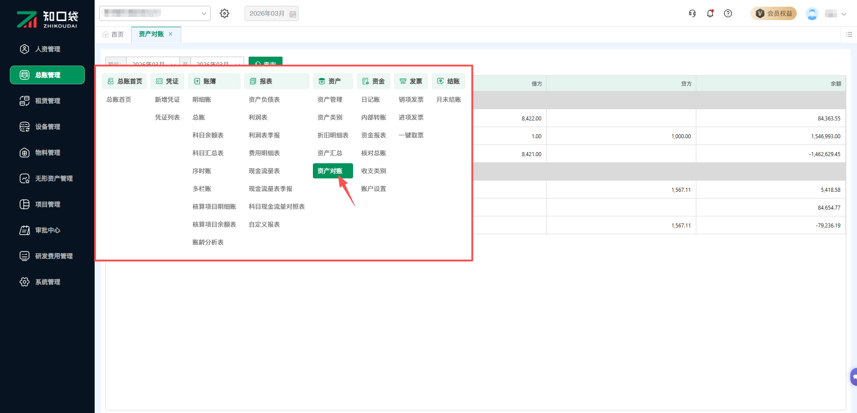Open 科目现金流量对照表 entry
This screenshot has width=857, height=413.
click(277, 206)
